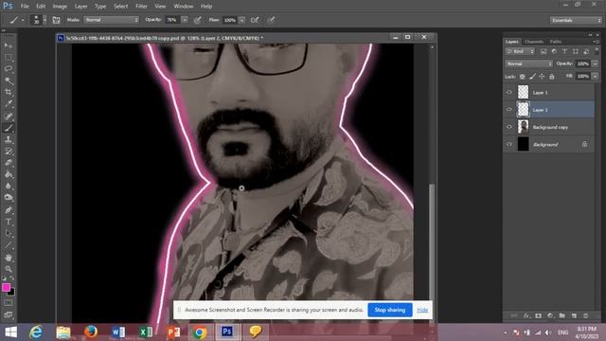Select the Brush tool in toolbox
The height and width of the screenshot is (341, 606).
(9, 128)
